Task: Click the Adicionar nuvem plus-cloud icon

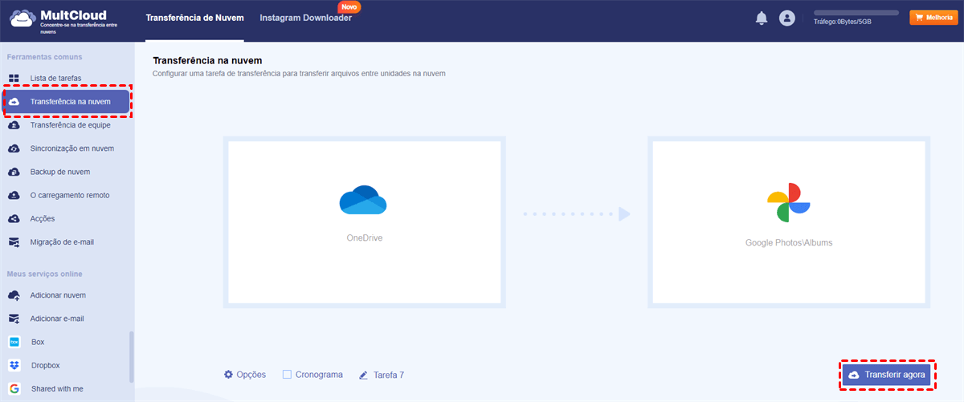Action: [14, 295]
